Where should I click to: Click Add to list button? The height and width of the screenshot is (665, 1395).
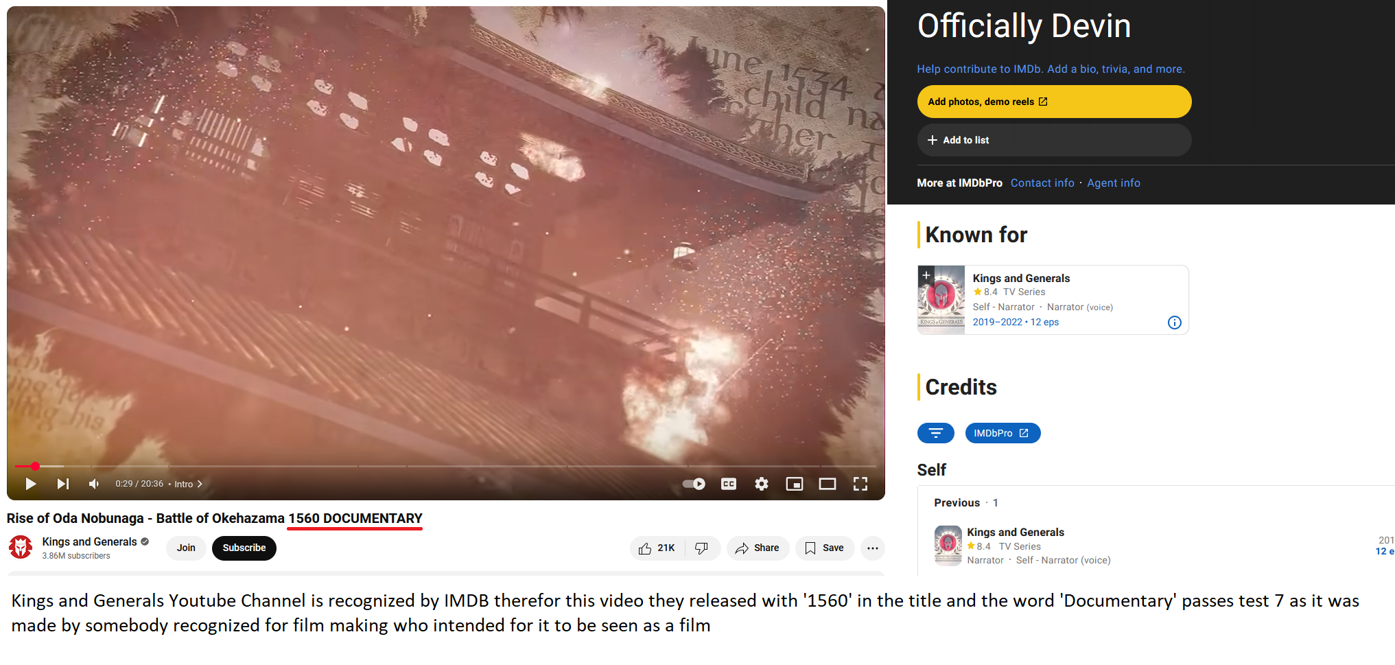(1054, 140)
